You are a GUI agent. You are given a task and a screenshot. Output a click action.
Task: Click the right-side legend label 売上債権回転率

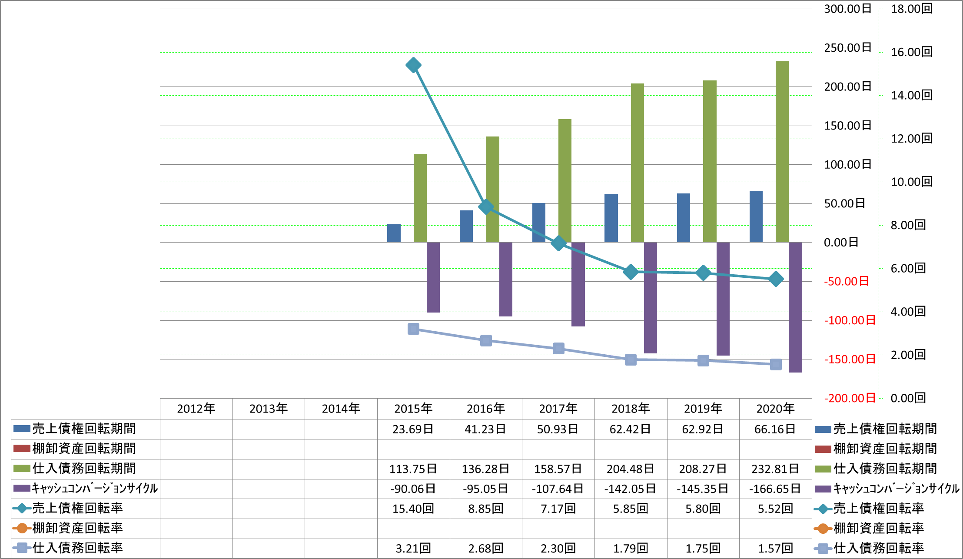pyautogui.click(x=879, y=508)
